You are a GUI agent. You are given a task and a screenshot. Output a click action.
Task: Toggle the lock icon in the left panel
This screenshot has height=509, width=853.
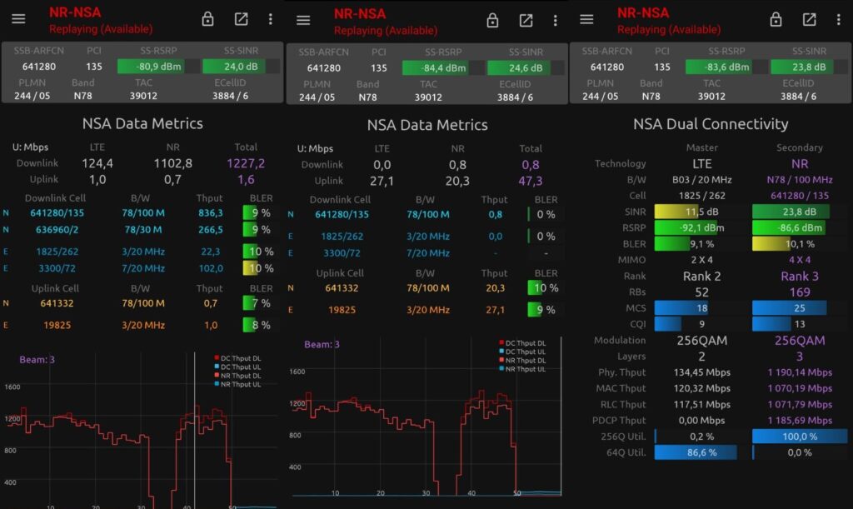click(x=208, y=19)
